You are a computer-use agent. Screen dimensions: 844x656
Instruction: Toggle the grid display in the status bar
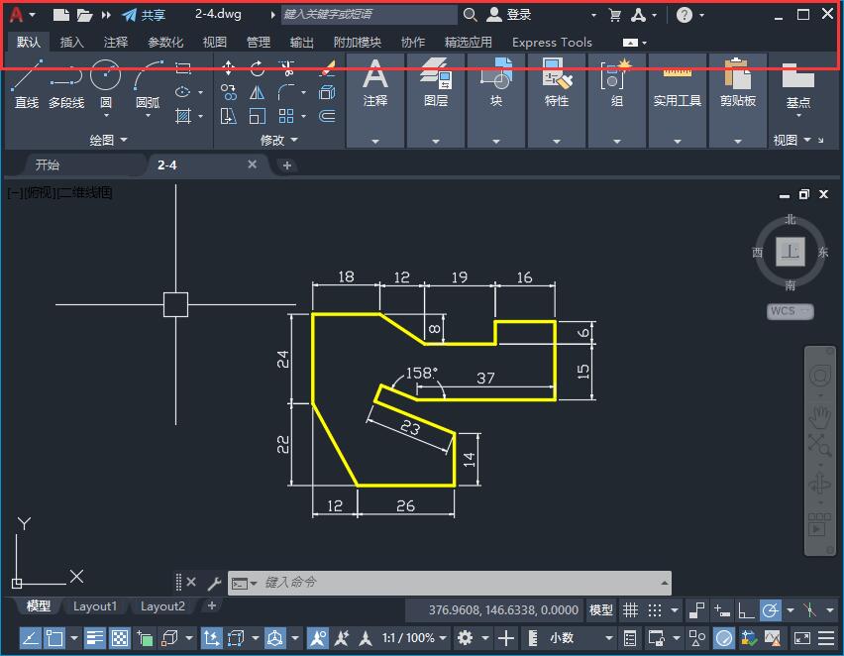pos(631,609)
